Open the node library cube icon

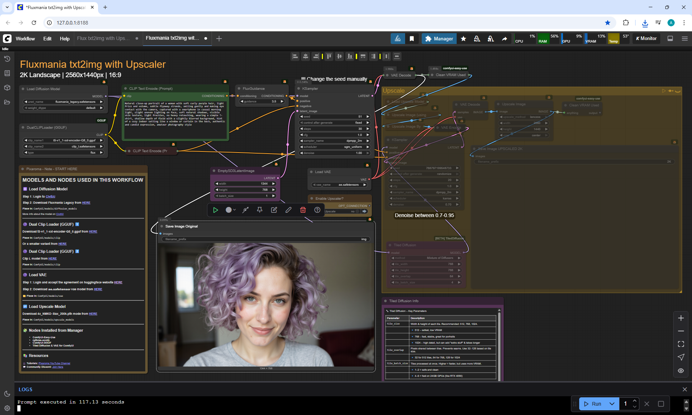[7, 88]
